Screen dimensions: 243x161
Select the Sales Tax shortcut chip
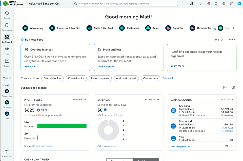pos(175,28)
